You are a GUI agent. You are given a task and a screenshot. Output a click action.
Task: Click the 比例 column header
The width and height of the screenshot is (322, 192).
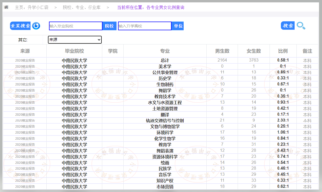(283, 51)
